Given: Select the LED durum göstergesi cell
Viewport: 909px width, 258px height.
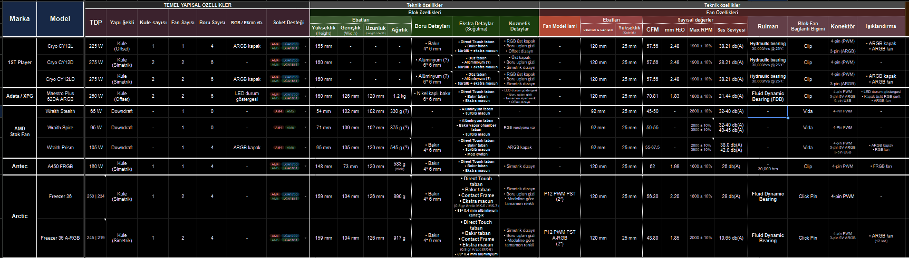Looking at the screenshot, I should 247,96.
